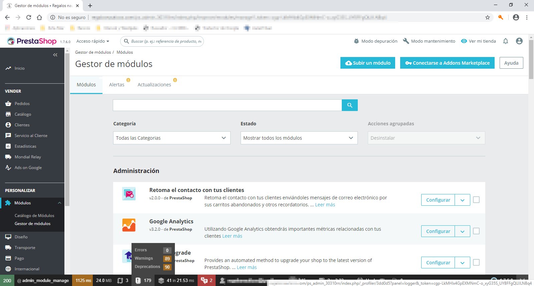The image size is (534, 286).
Task: Open the Chrome profile avatar
Action: tap(516, 17)
